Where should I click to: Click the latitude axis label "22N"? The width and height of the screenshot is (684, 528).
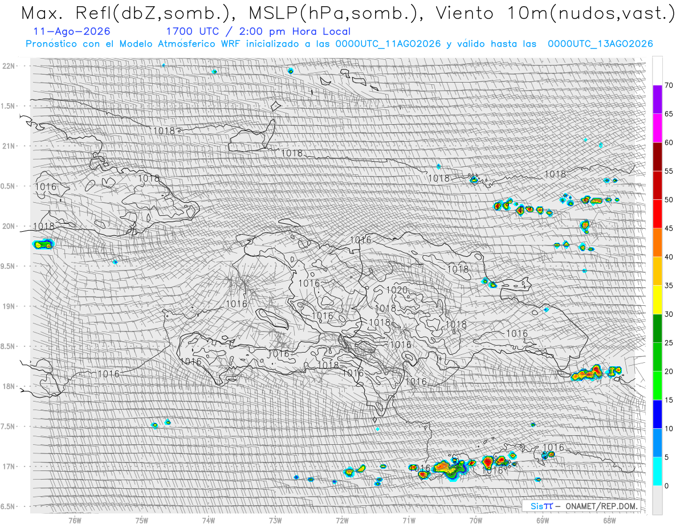pyautogui.click(x=9, y=66)
